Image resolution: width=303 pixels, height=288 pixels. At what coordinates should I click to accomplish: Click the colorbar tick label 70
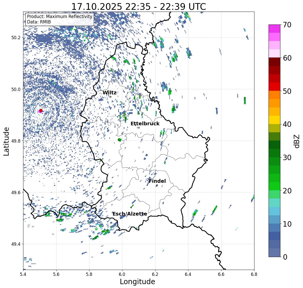pyautogui.click(x=287, y=25)
